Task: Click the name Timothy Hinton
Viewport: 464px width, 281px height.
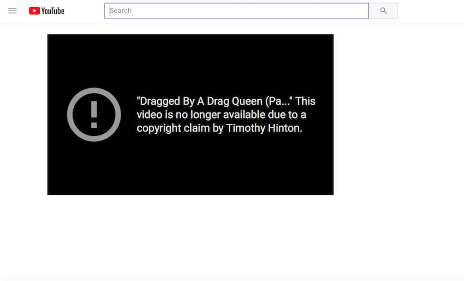Action: point(264,128)
